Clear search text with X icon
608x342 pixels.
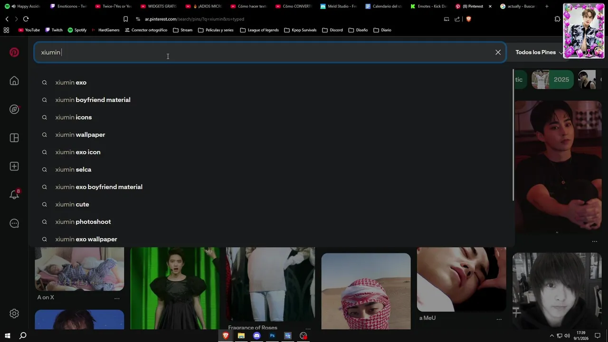click(x=498, y=52)
